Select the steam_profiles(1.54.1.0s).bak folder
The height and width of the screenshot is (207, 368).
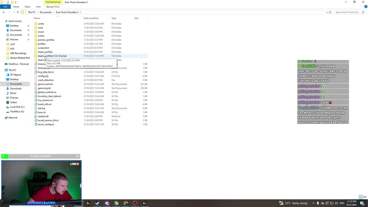click(x=52, y=56)
